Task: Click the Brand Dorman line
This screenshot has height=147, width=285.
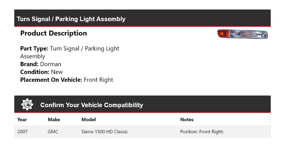Action: [x=41, y=64]
